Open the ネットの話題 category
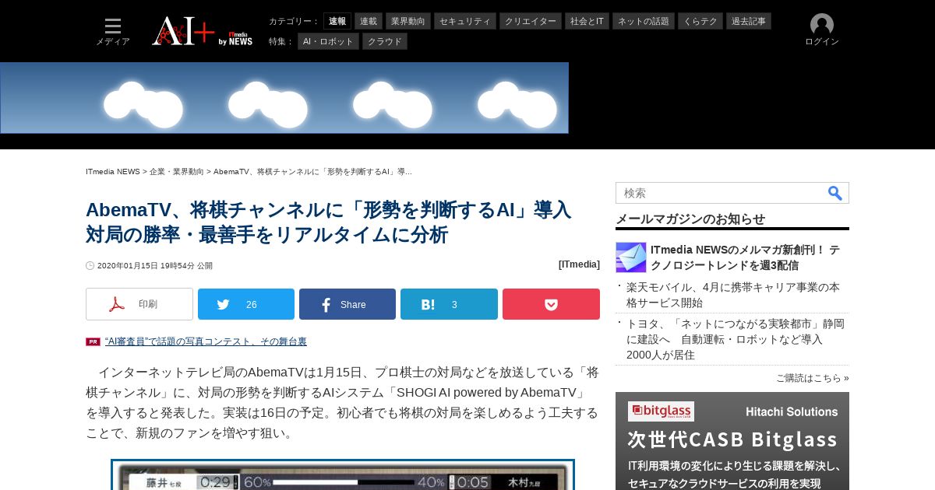The height and width of the screenshot is (490, 935). (x=644, y=21)
